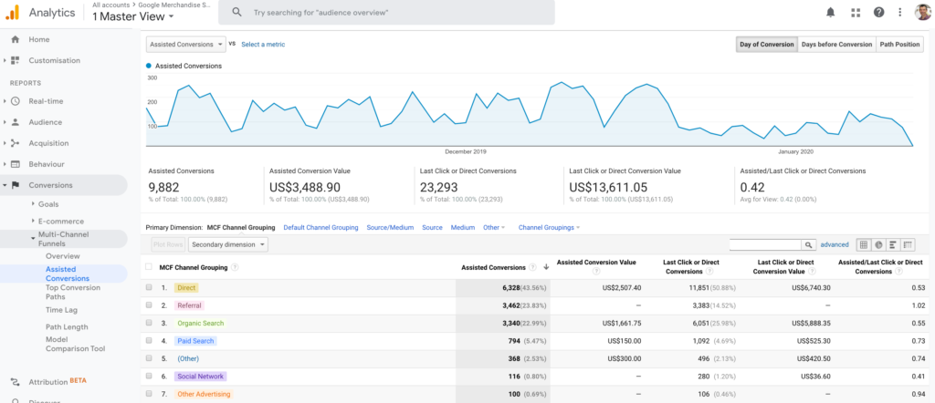This screenshot has height=403, width=935.
Task: Open the 1 Master View selector dropdown
Action: click(x=133, y=16)
